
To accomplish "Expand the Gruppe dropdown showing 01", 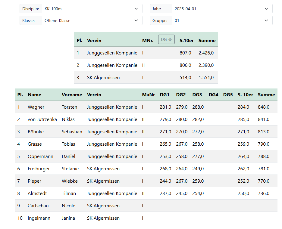I will (x=222, y=20).
